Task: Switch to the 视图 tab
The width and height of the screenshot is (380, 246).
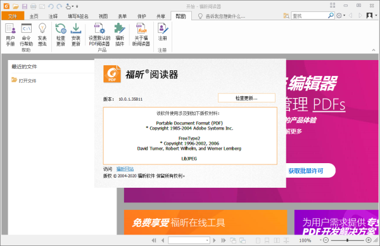Action: pyautogui.click(x=103, y=16)
